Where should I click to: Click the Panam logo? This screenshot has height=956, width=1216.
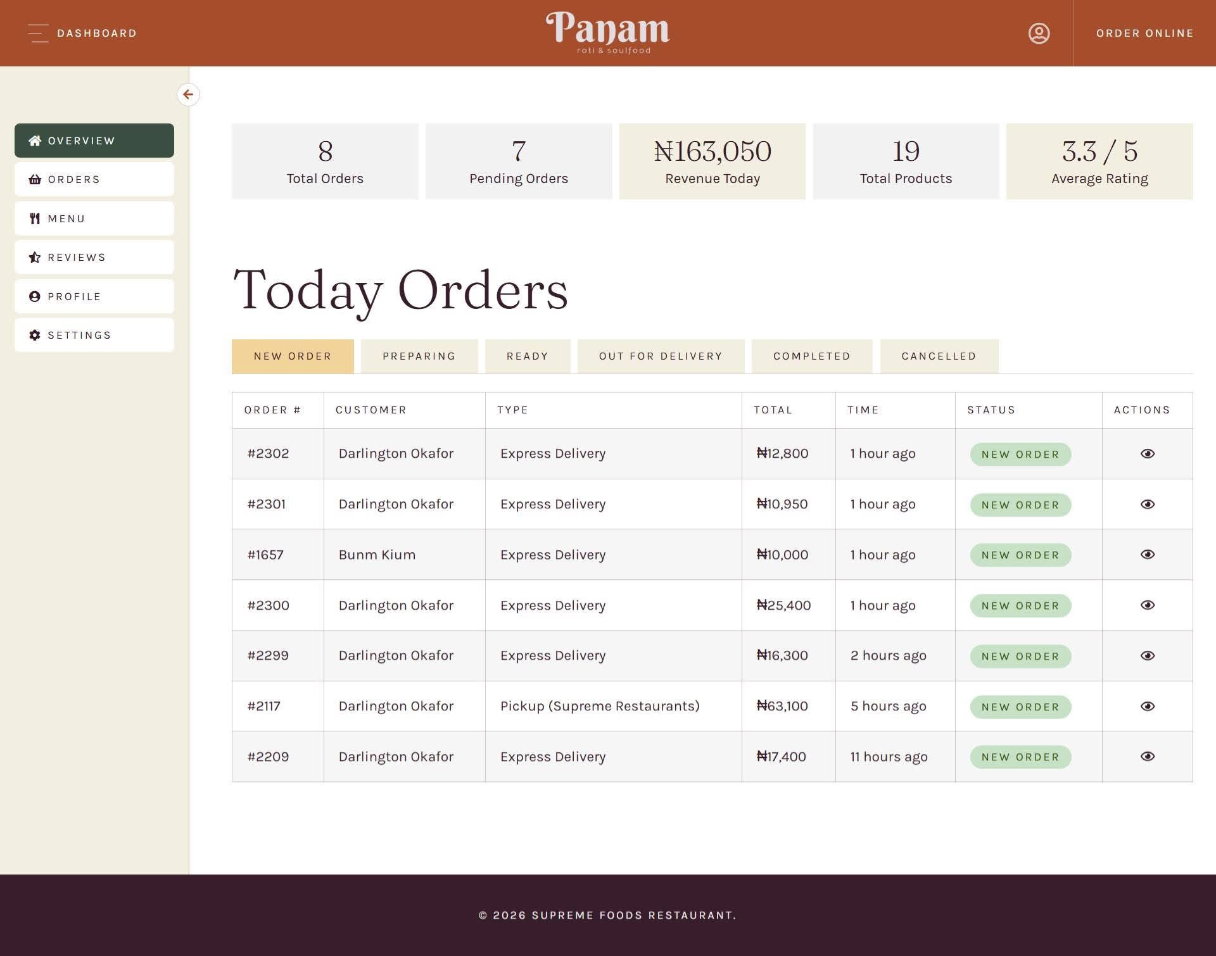(x=608, y=33)
